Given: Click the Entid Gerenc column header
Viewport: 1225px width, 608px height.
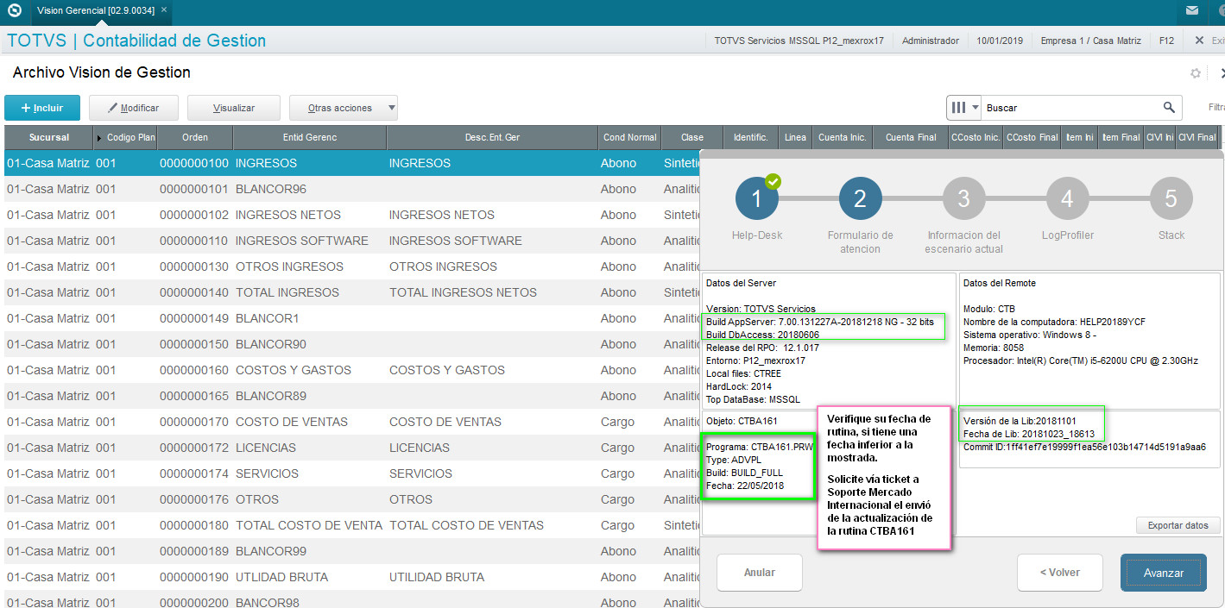Looking at the screenshot, I should [x=310, y=138].
